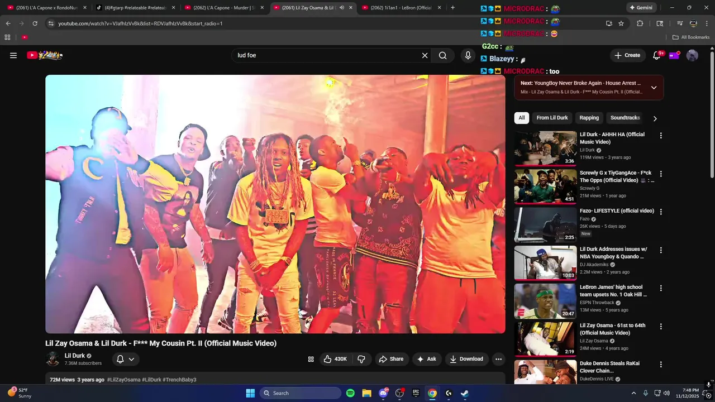Select the All filter chip
The height and width of the screenshot is (402, 715).
pyautogui.click(x=521, y=118)
